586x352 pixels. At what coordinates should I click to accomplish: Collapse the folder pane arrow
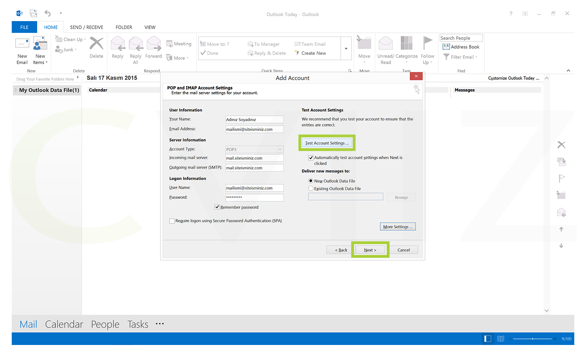tap(78, 77)
